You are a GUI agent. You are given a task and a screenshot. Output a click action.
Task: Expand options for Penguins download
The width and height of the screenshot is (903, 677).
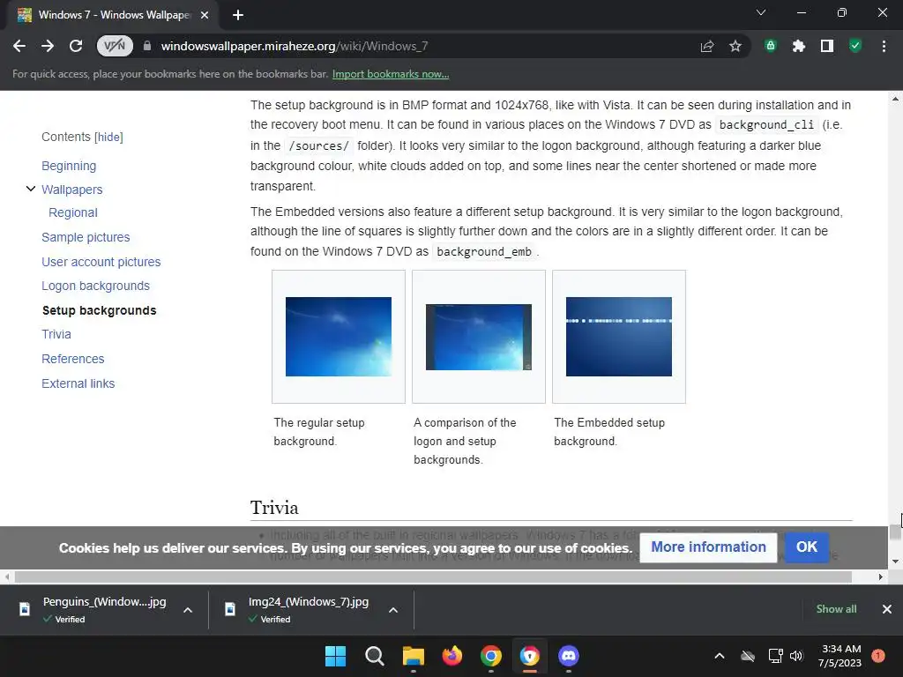[x=188, y=610]
